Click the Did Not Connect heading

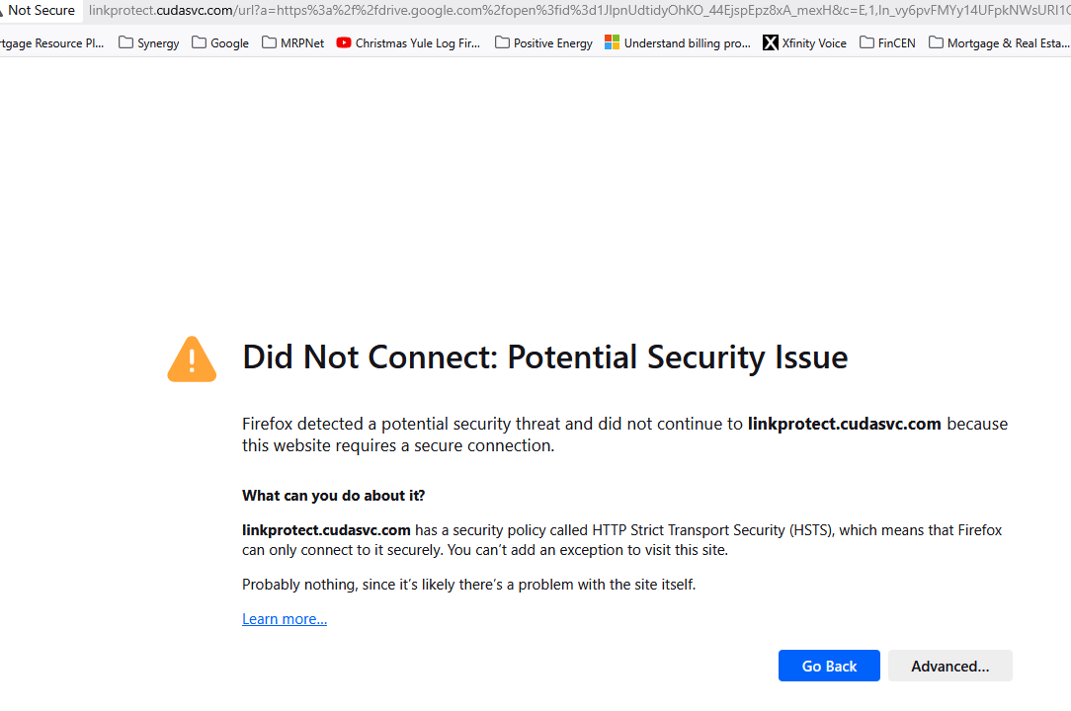coord(544,357)
